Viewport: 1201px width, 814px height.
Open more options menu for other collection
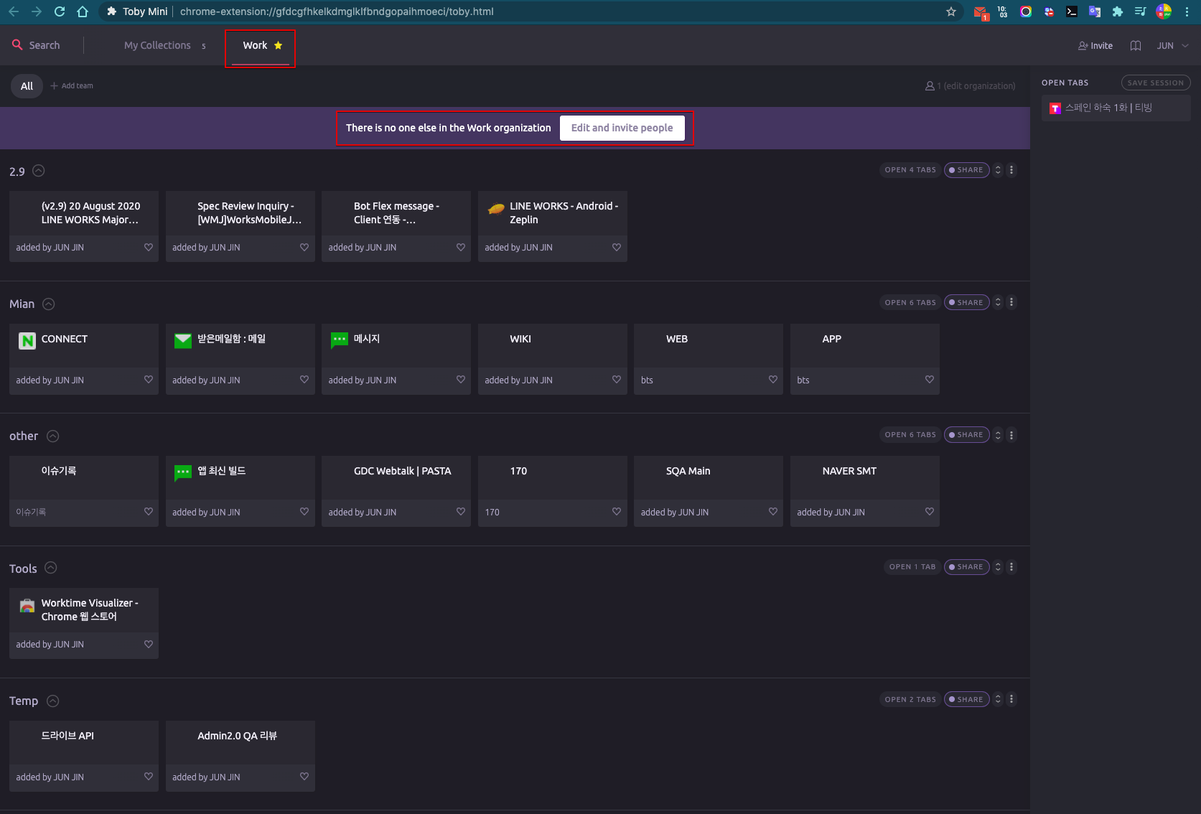point(1011,435)
